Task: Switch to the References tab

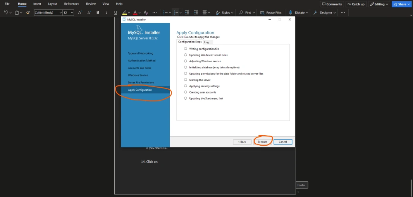Action: coord(72,4)
